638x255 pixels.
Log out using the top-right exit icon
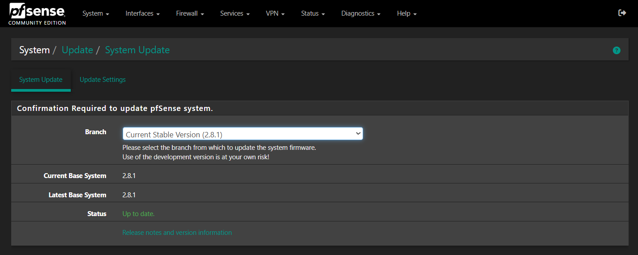pyautogui.click(x=622, y=13)
